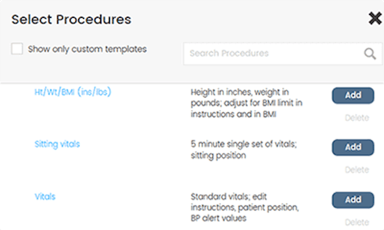Screen dimensions: 384x230
Task: Open the Ht/Wt/BMI (ins/lbs) procedure link
Action: pos(72,93)
